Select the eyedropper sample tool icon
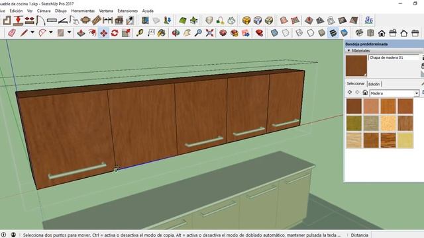Viewport: 424px width, 238px height. click(x=130, y=20)
